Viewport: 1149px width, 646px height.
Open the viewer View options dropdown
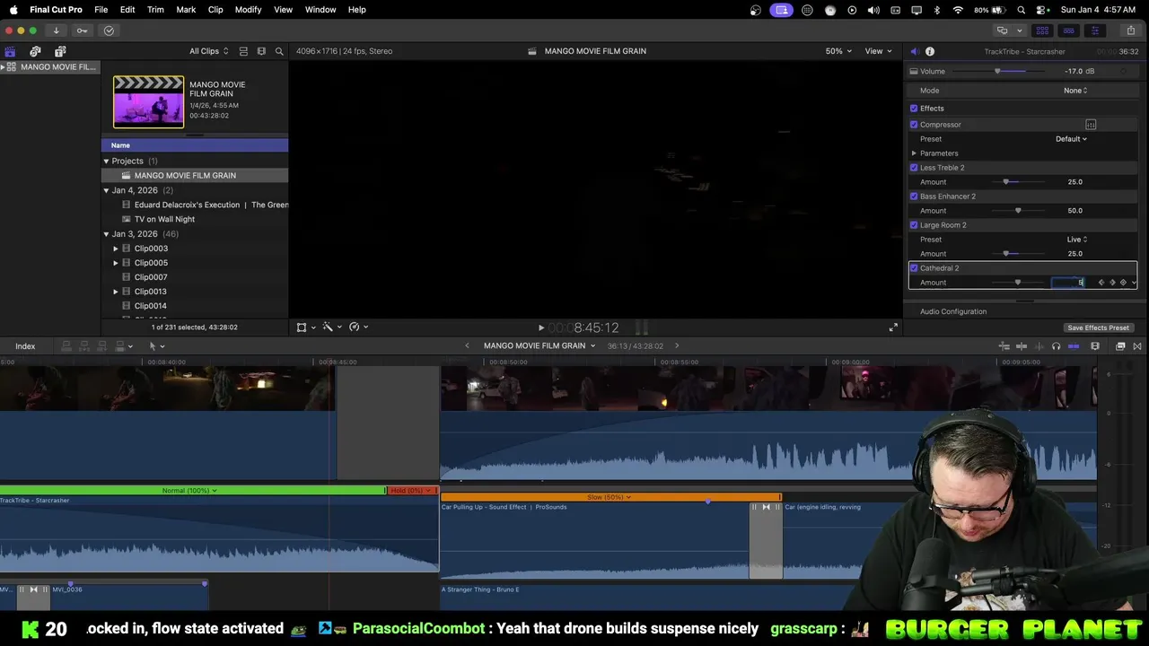[877, 51]
